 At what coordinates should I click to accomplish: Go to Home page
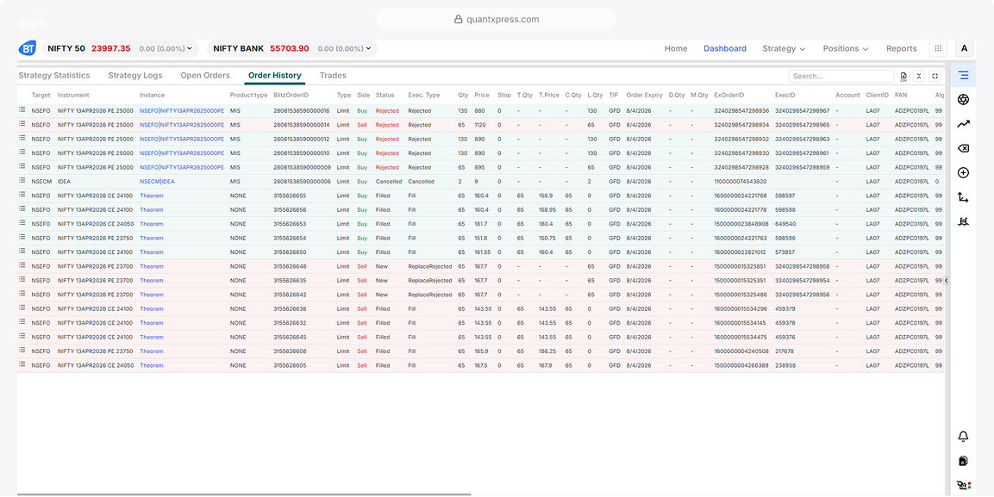click(x=676, y=49)
